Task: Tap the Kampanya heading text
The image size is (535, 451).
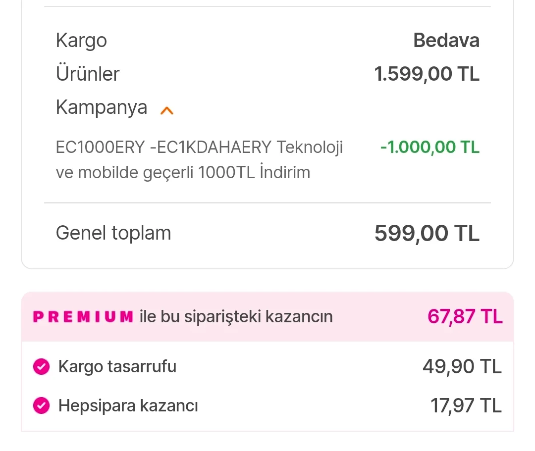Action: (x=102, y=107)
